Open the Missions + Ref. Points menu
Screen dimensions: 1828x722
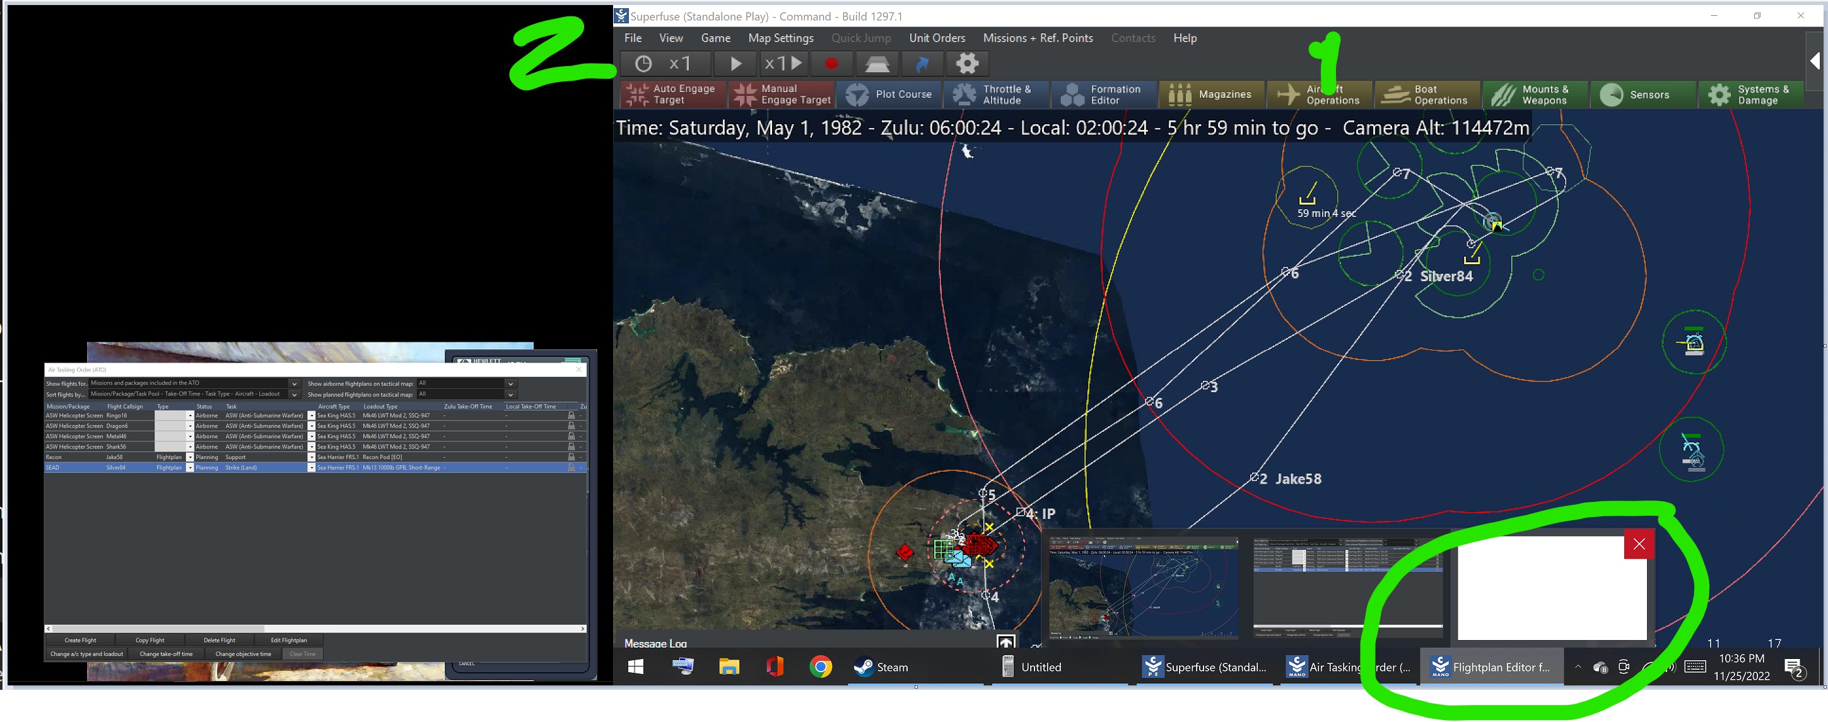point(1038,38)
